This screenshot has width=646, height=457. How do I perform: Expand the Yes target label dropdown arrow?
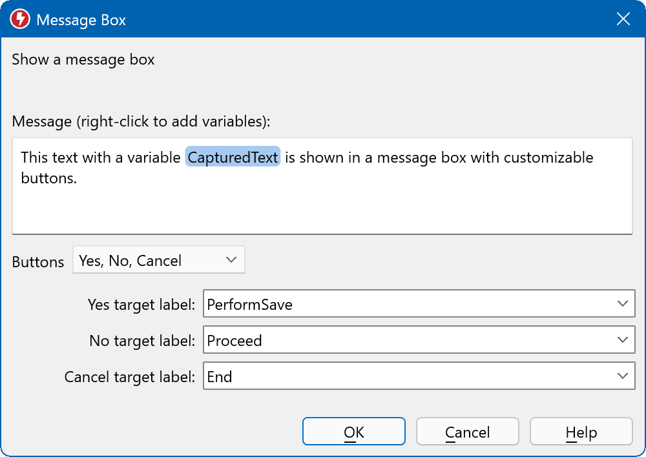622,304
